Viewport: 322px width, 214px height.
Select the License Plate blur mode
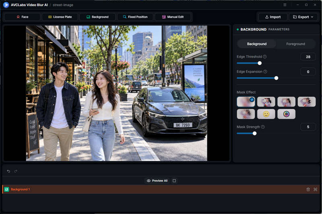(x=60, y=17)
